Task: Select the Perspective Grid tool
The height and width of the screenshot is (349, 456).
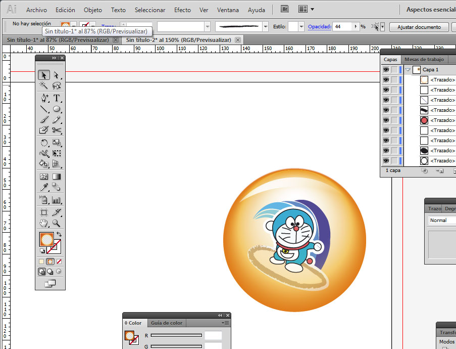Action: click(x=57, y=164)
